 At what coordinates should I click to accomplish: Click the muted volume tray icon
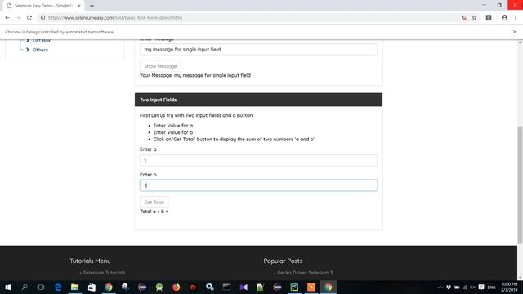tap(472, 287)
